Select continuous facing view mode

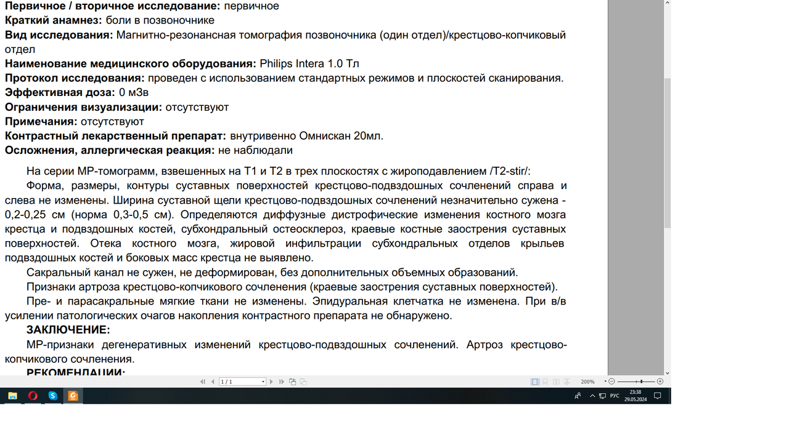[567, 381]
